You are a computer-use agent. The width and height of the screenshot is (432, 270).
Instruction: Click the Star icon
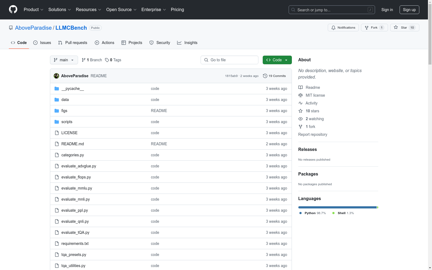(396, 27)
